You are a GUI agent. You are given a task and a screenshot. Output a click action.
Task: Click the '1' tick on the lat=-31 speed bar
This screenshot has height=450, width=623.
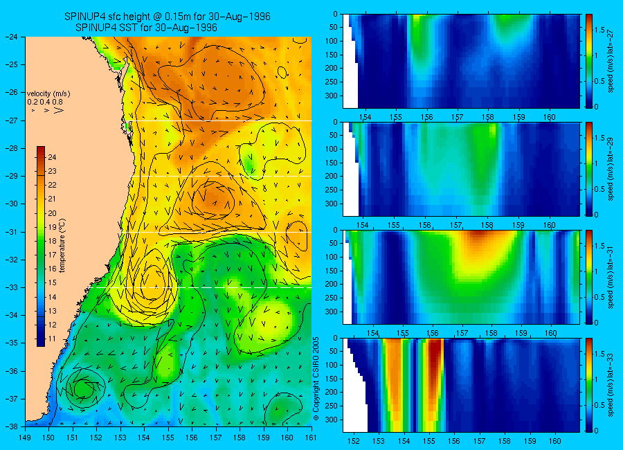597,272
